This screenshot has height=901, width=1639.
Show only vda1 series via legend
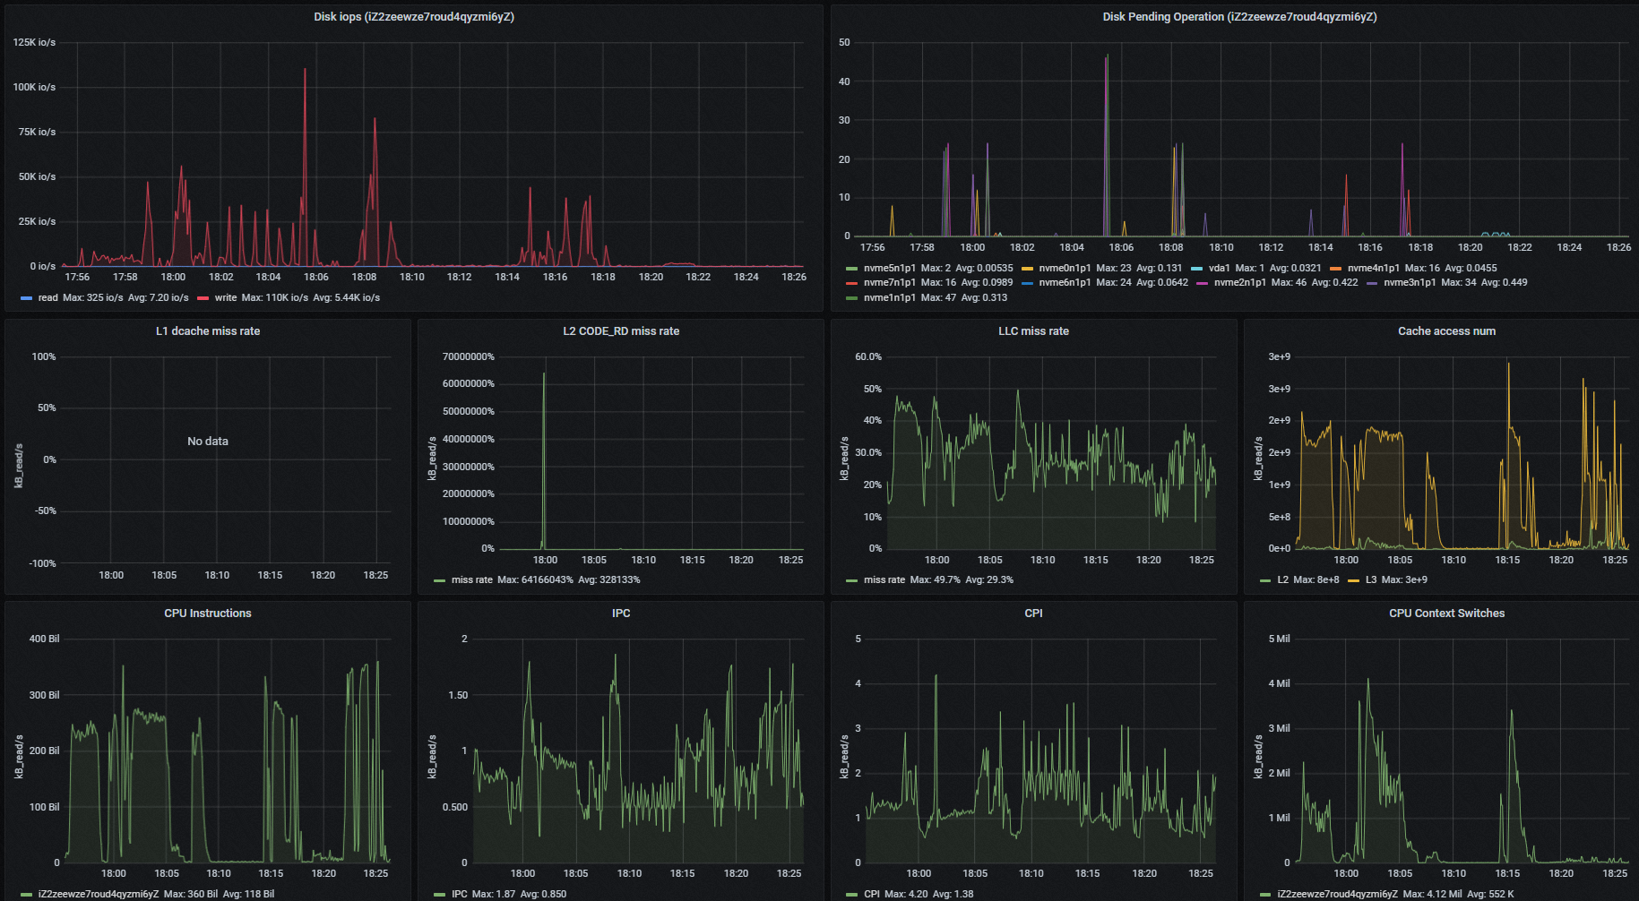tap(1219, 268)
